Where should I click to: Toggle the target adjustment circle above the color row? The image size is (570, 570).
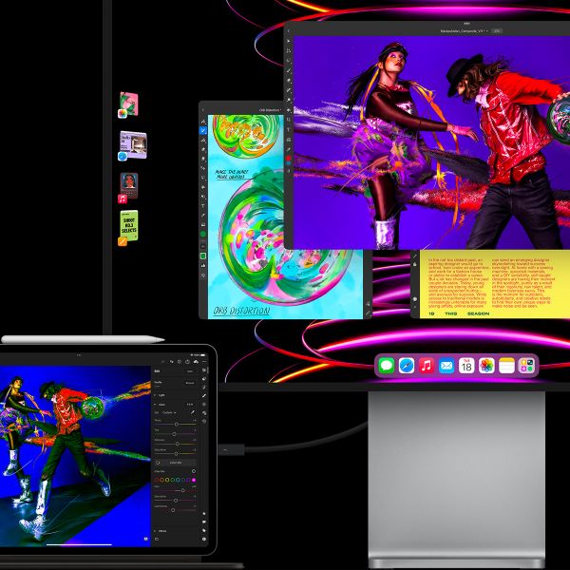pos(194,471)
